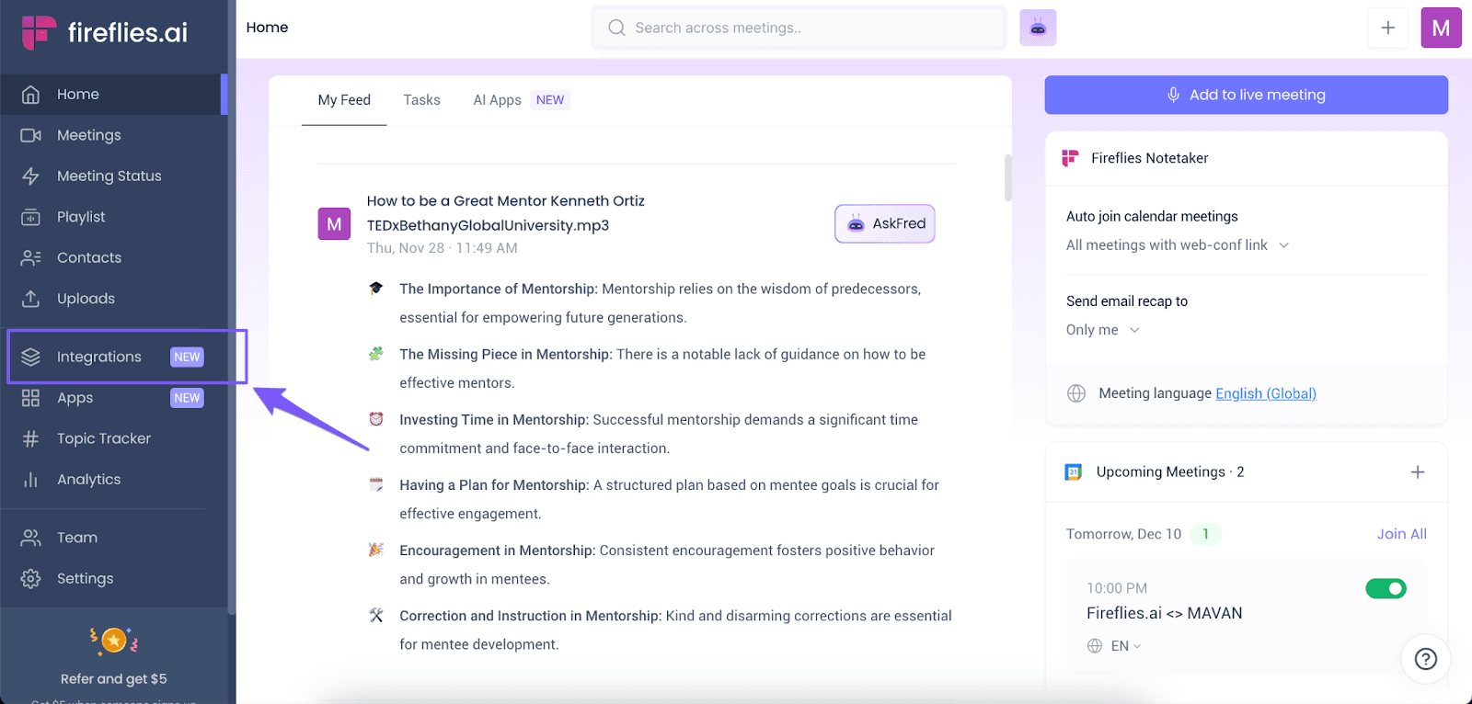Open the EN language dropdown on meeting

coord(1114,646)
